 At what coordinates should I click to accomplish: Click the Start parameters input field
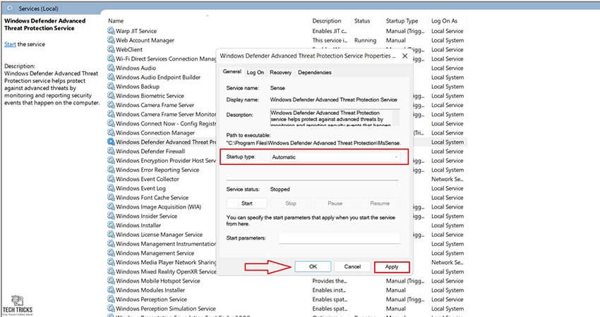click(x=340, y=238)
